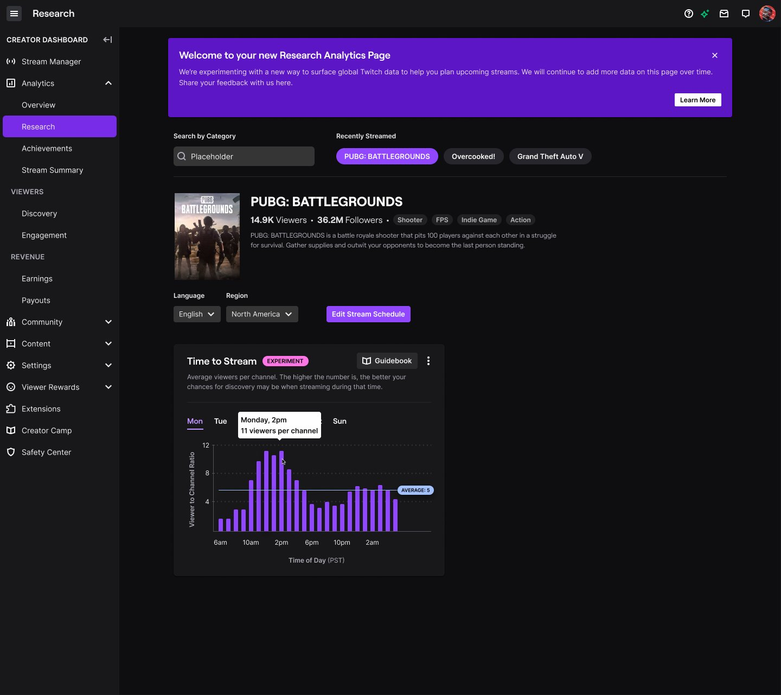Expand the Viewer Rewards section chevron
Screen dimensions: 781x695
point(108,387)
